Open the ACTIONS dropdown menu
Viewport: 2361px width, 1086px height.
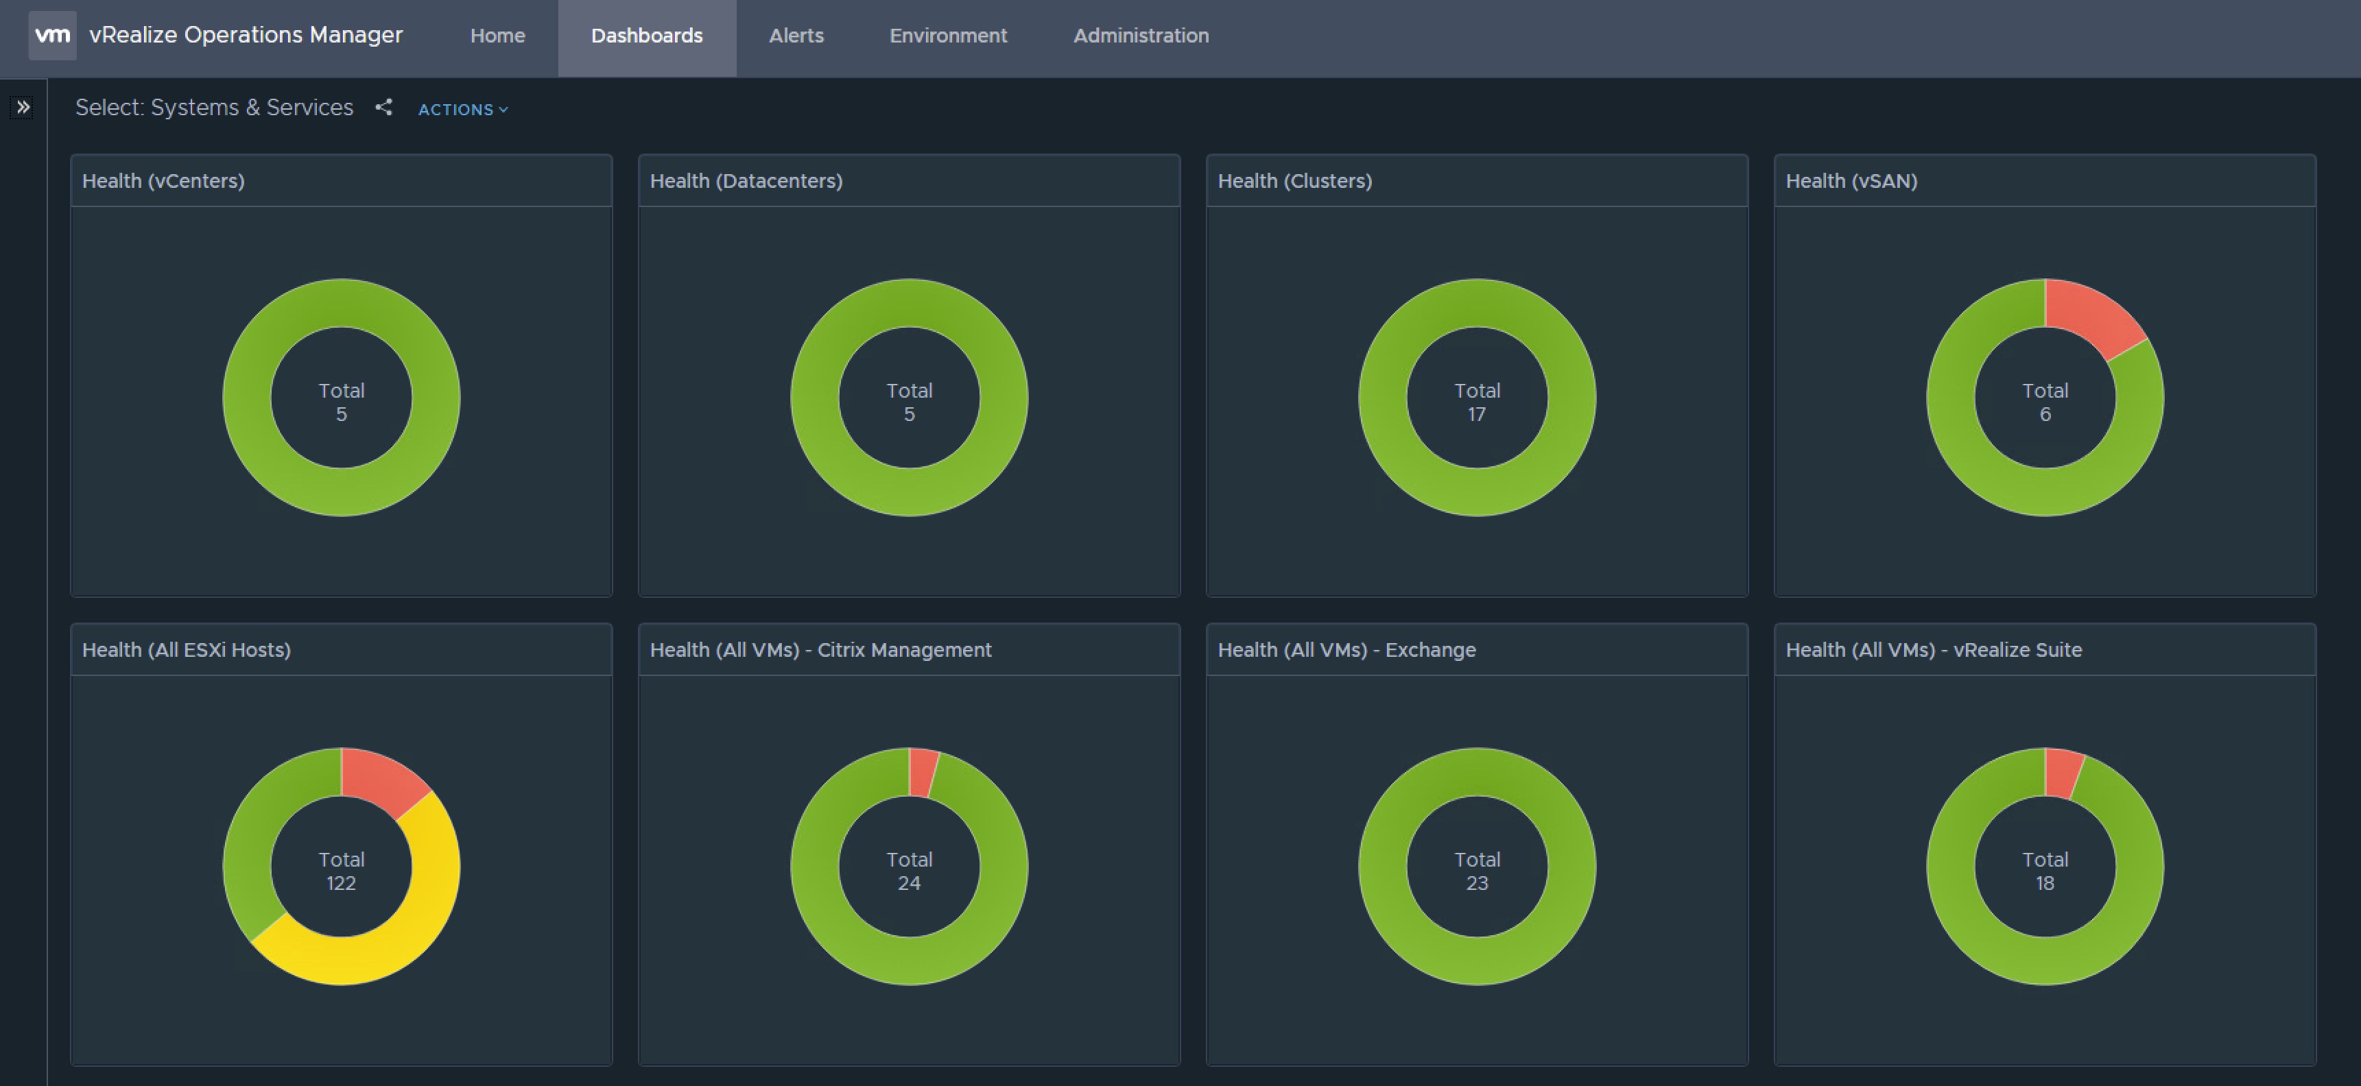463,109
